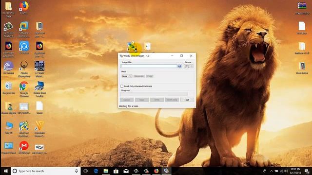Viewport: 312px width, 175px height.
Task: Click inside the Image File path field
Action: click(x=149, y=66)
